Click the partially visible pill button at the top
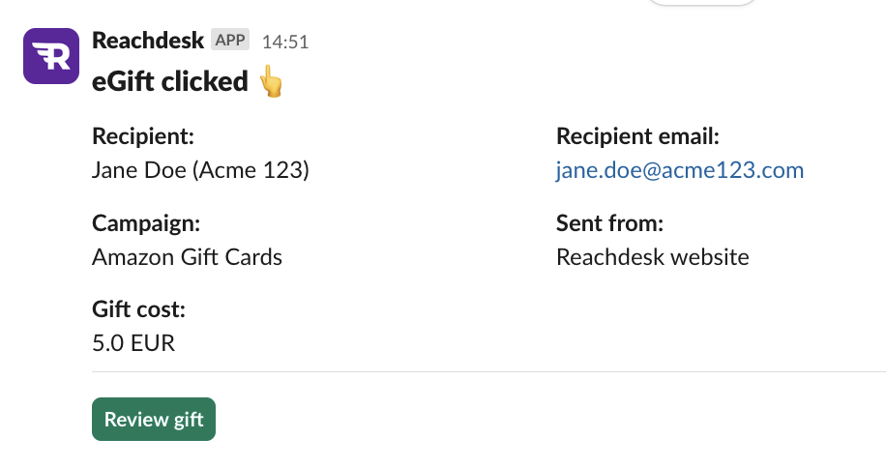The image size is (886, 468). [702, 2]
